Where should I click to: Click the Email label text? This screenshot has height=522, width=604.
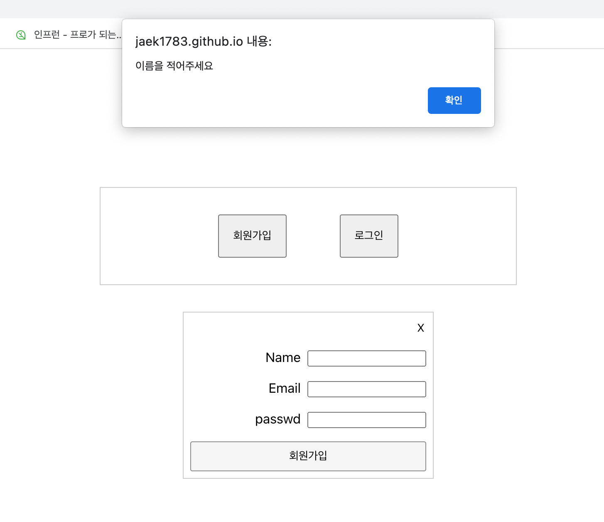pyautogui.click(x=284, y=389)
